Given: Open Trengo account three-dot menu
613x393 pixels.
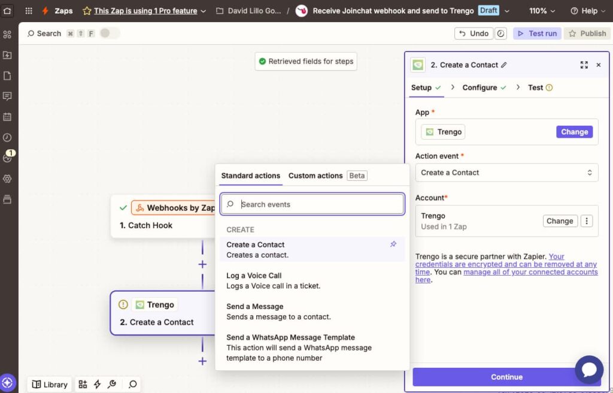Looking at the screenshot, I should [x=587, y=221].
